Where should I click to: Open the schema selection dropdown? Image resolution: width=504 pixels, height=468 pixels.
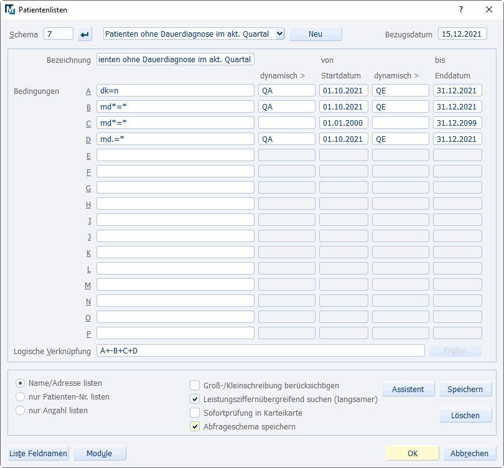(x=279, y=34)
